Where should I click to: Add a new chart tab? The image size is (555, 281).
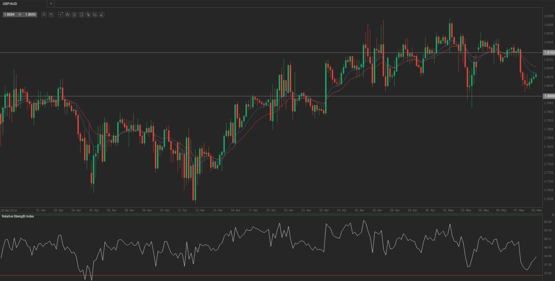[x=51, y=4]
